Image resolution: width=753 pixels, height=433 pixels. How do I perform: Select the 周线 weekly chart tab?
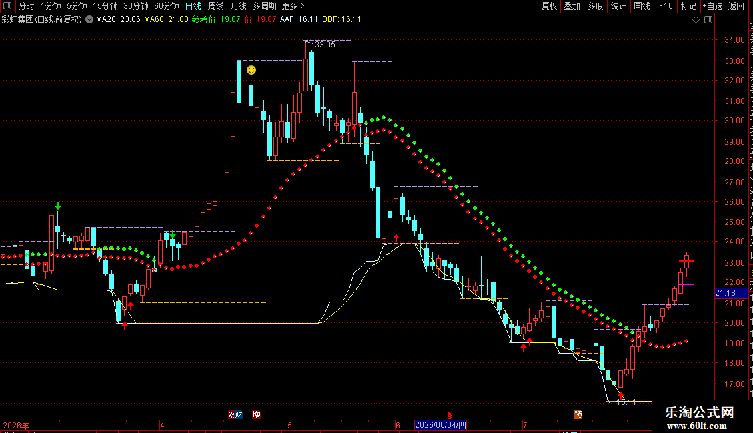click(x=216, y=6)
